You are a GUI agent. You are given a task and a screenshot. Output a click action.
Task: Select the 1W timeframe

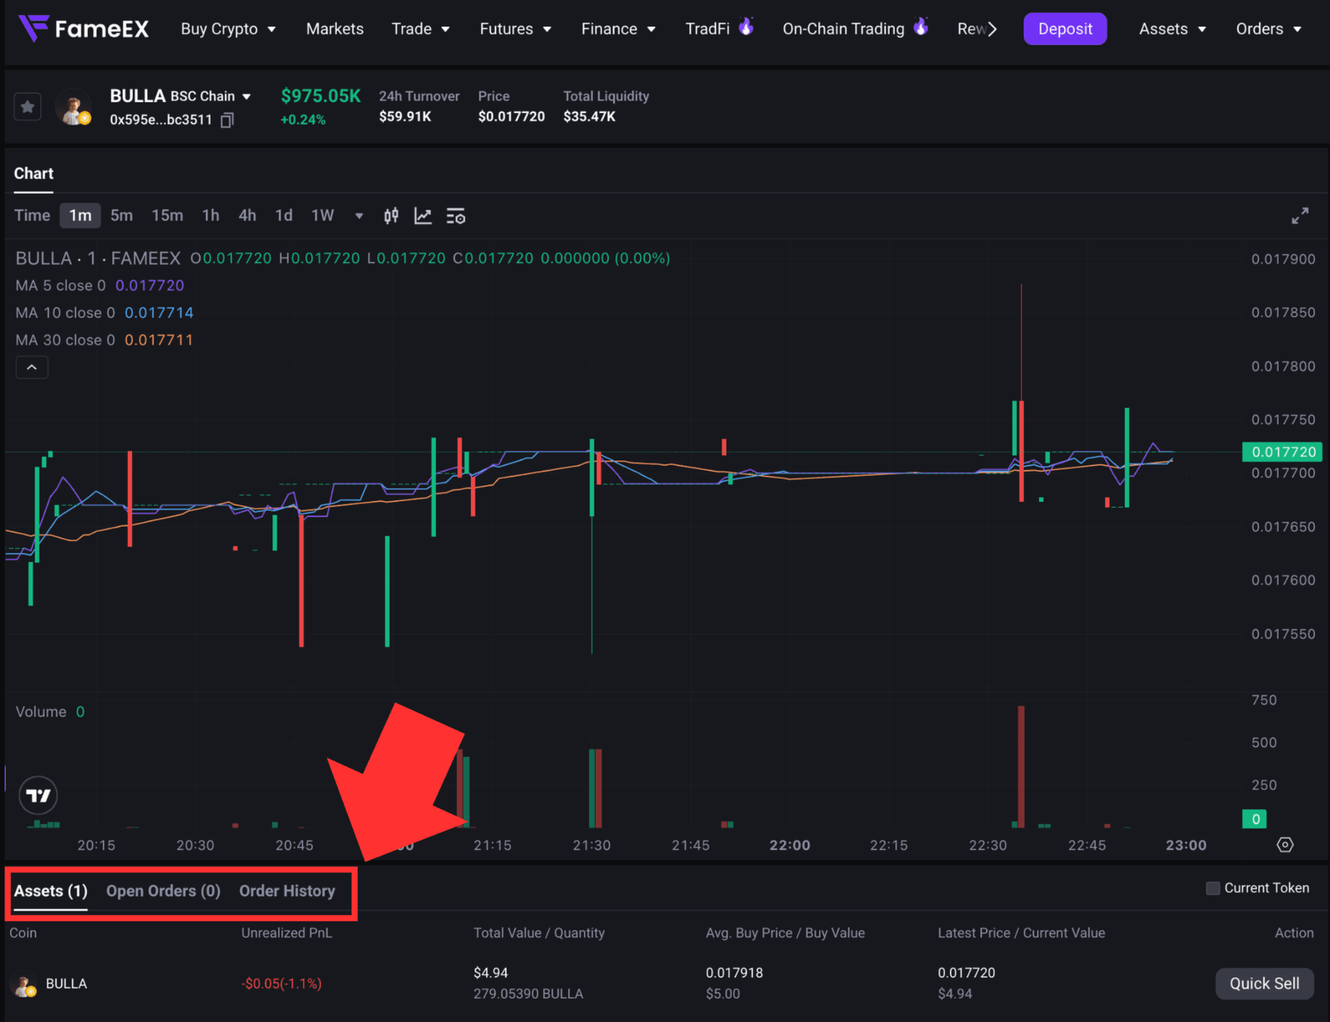pos(322,216)
